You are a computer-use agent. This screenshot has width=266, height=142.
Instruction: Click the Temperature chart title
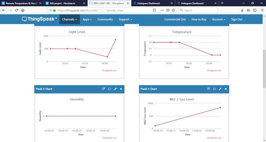tap(182, 32)
